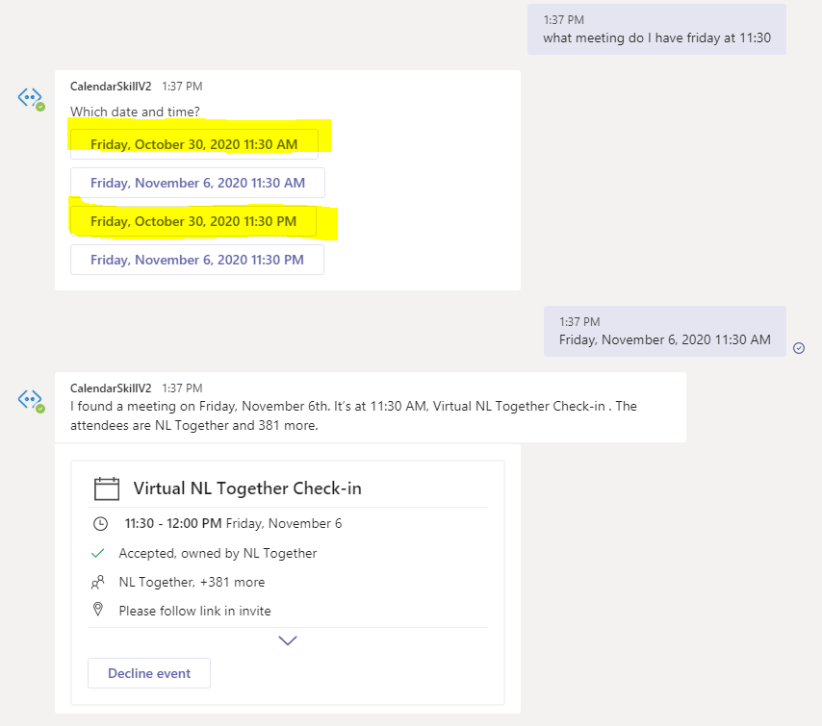The width and height of the screenshot is (822, 726).
Task: Expand event details with the down chevron
Action: pyautogui.click(x=287, y=639)
